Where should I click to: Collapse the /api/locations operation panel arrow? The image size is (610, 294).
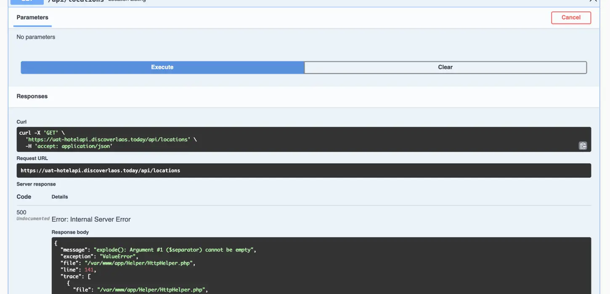click(593, 1)
